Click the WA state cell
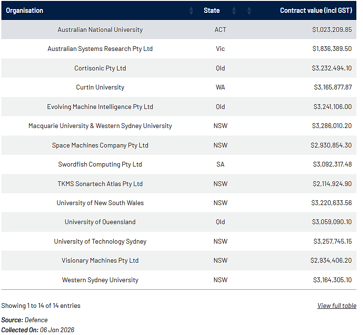363x335 pixels. (x=220, y=87)
